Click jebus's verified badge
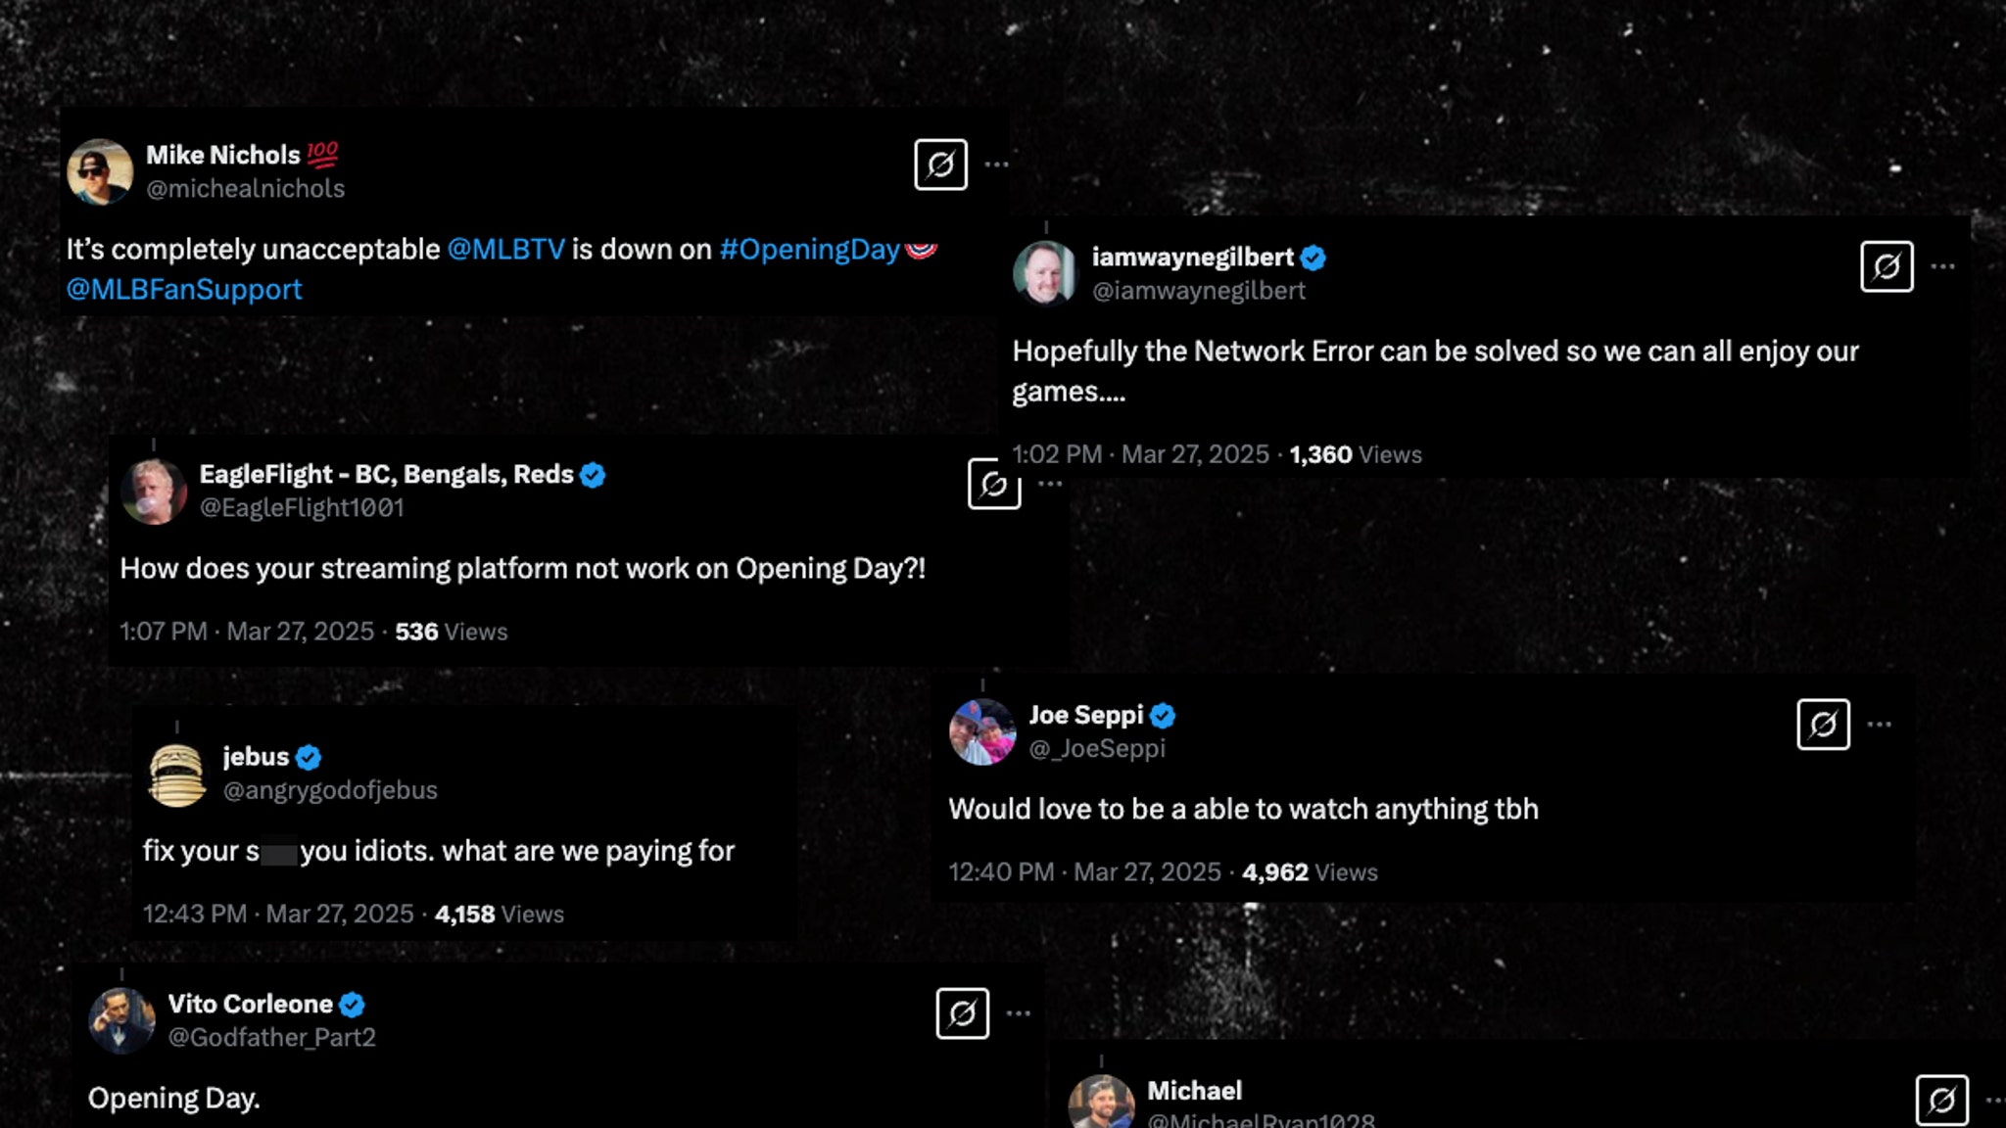The height and width of the screenshot is (1128, 2006). pos(309,757)
